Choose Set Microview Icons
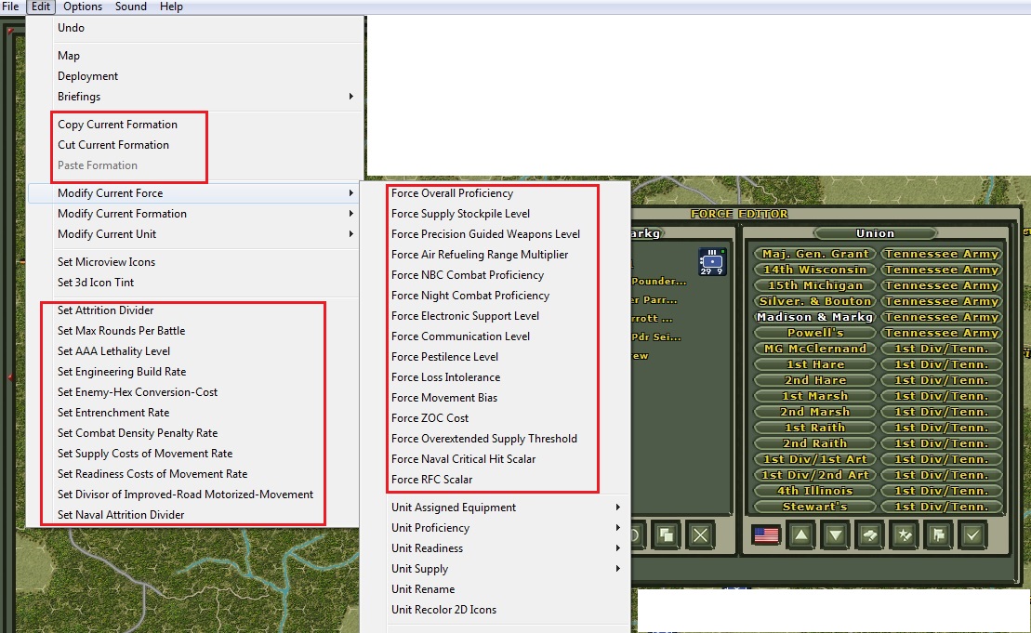Viewport: 1031px width, 633px height. 106,261
